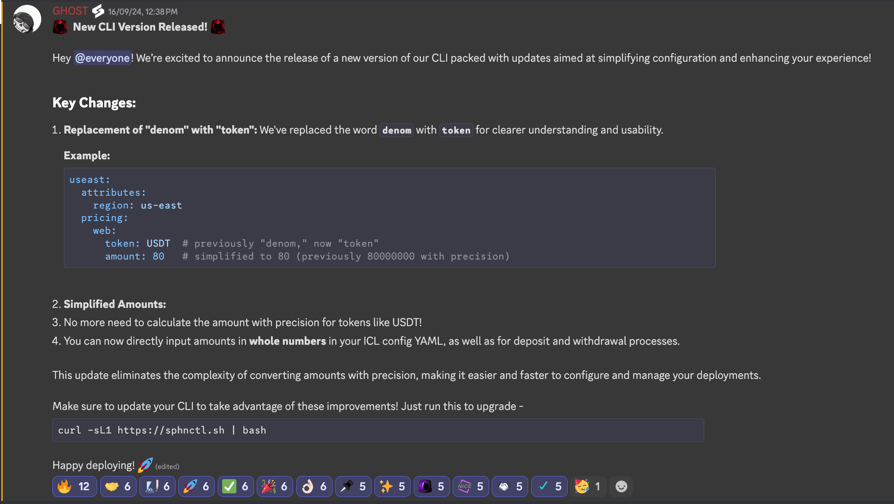Click the purple cube emoji reaction
The image size is (894, 504).
431,487
